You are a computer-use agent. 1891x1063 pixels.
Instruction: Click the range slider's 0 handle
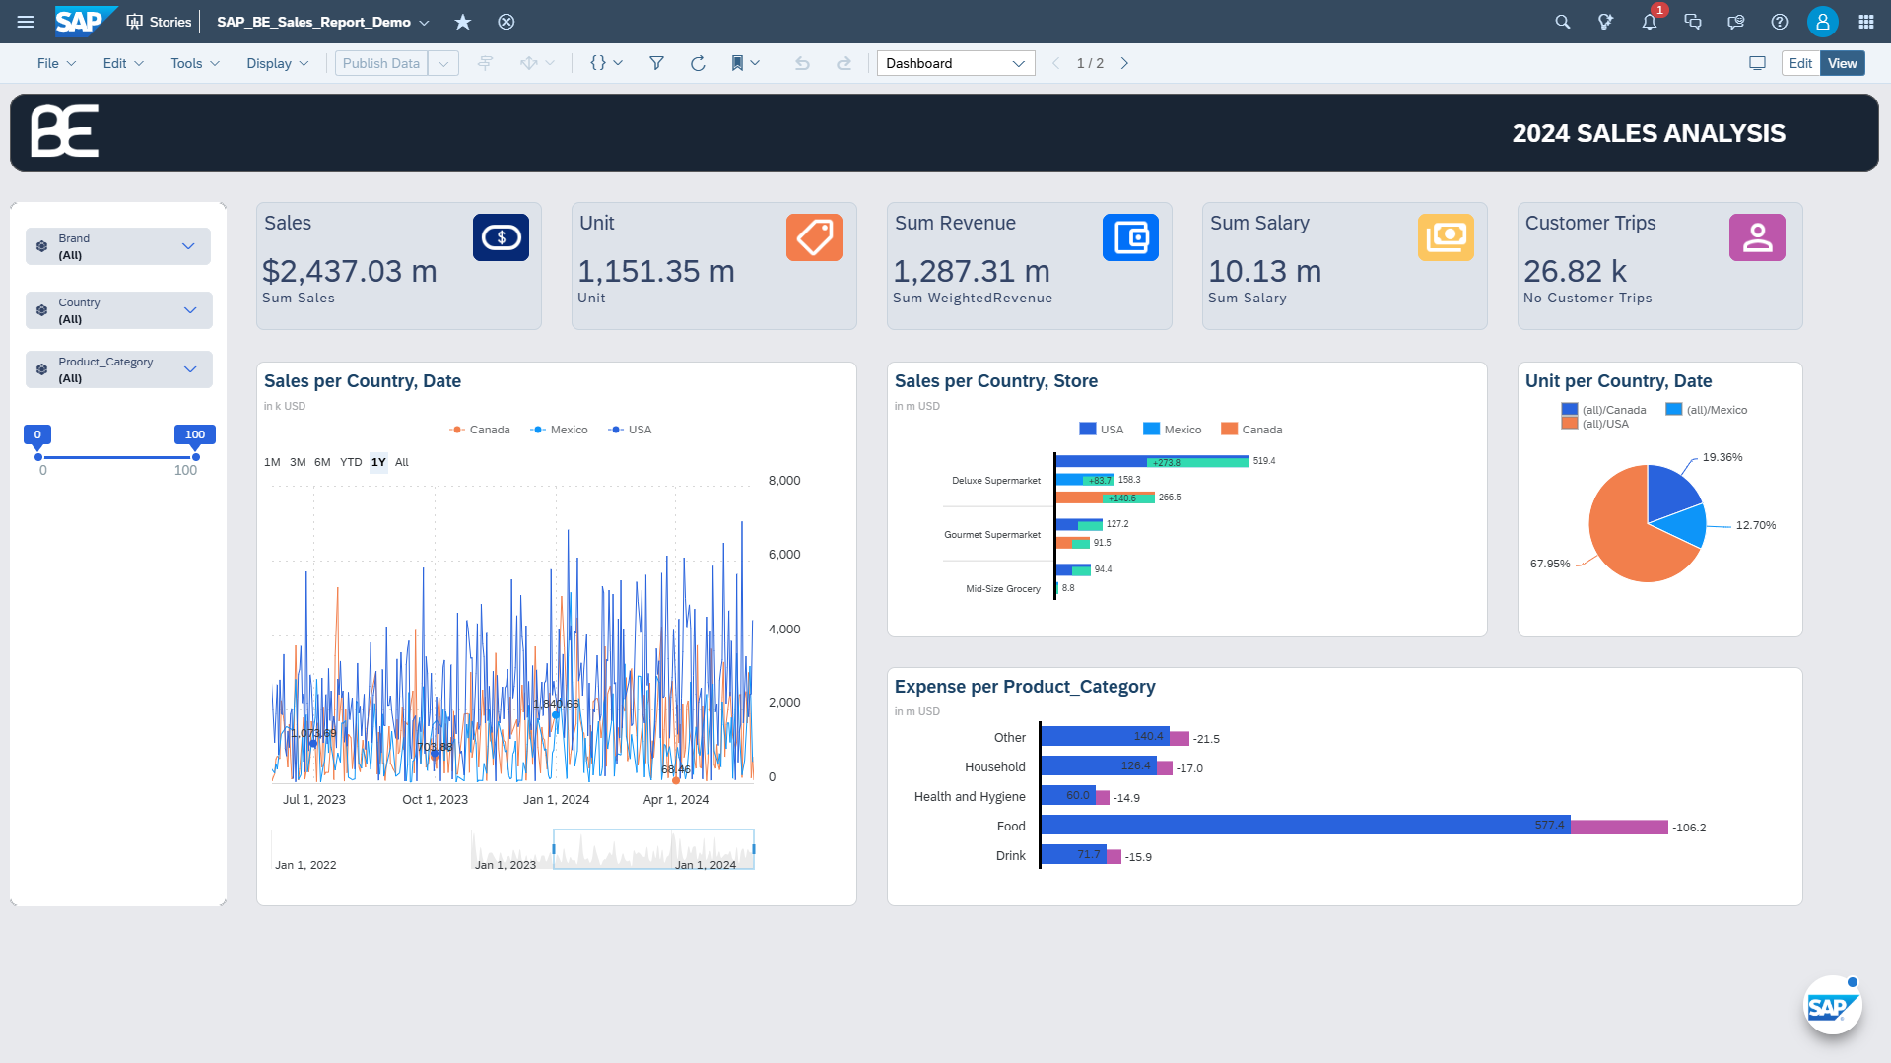pyautogui.click(x=38, y=456)
